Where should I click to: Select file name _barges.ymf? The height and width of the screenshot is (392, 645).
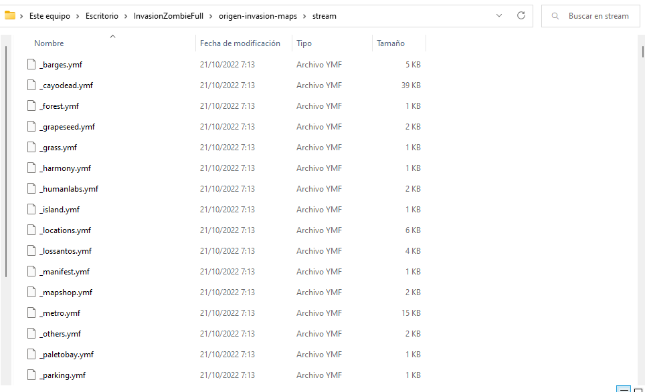(x=60, y=65)
